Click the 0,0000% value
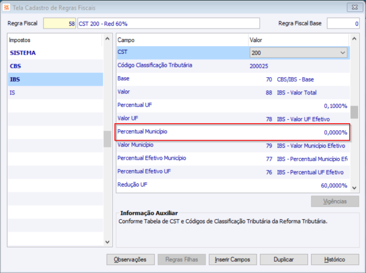 tap(335, 132)
